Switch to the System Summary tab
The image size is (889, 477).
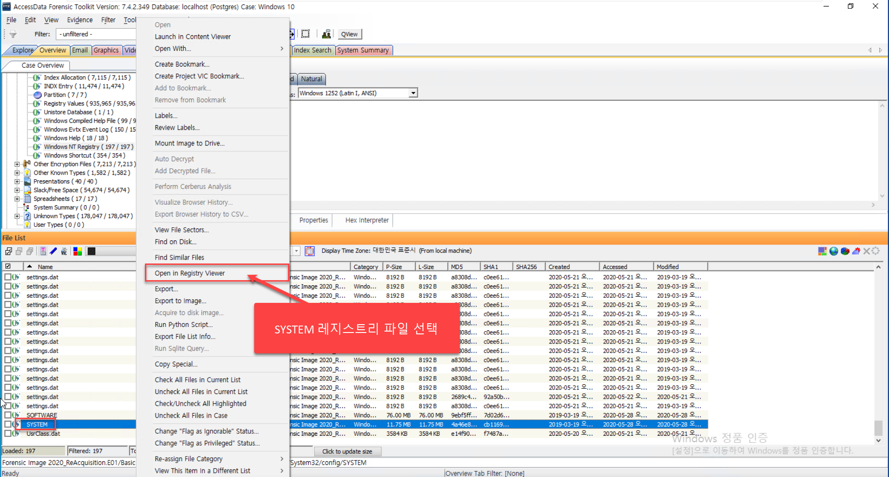tap(363, 50)
